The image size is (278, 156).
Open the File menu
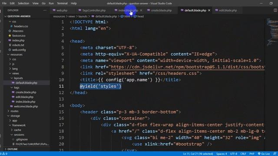click(x=4, y=3)
